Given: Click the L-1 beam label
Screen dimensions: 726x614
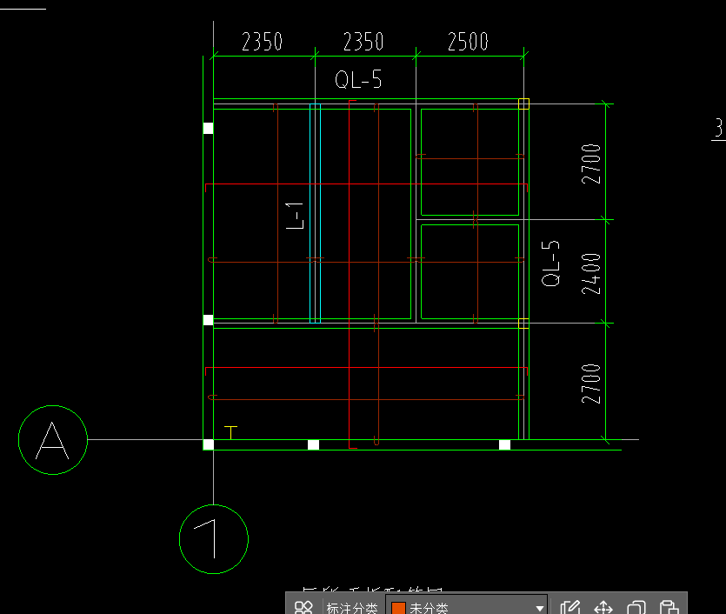Looking at the screenshot, I should pyautogui.click(x=295, y=216).
